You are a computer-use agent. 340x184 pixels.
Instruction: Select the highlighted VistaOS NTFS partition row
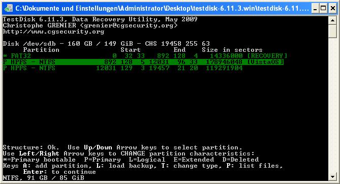pyautogui.click(x=143, y=62)
